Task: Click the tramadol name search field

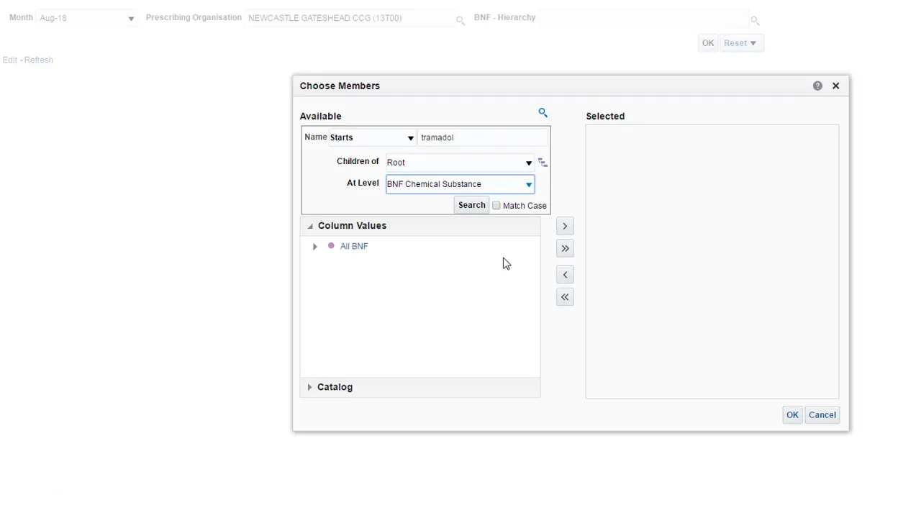Action: click(484, 137)
